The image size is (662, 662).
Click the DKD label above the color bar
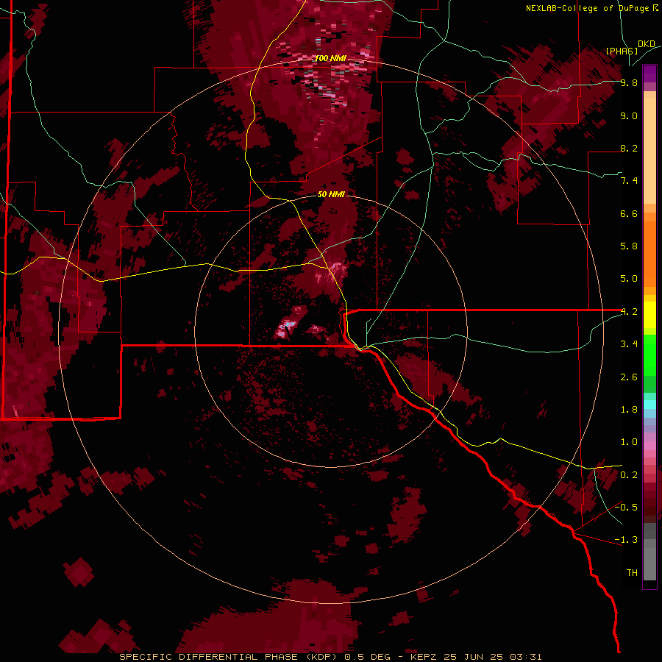click(647, 43)
